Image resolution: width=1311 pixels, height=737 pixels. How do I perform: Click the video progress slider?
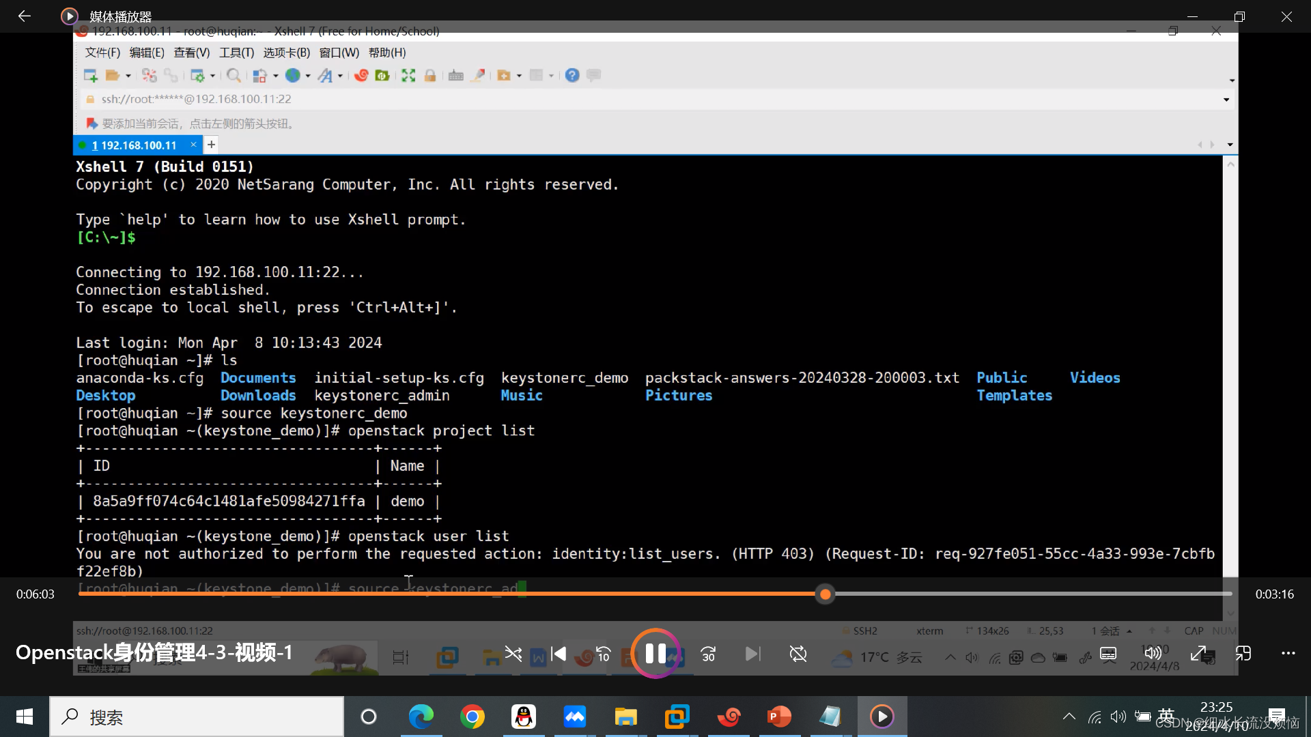(x=825, y=594)
